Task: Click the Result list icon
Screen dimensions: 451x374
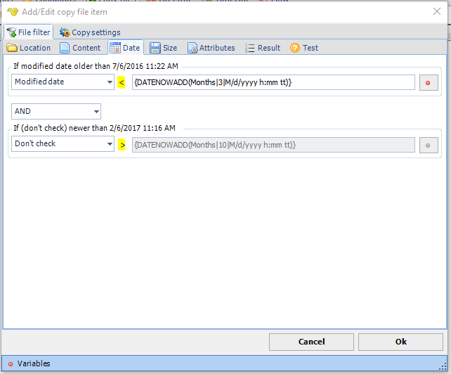Action: pos(250,48)
